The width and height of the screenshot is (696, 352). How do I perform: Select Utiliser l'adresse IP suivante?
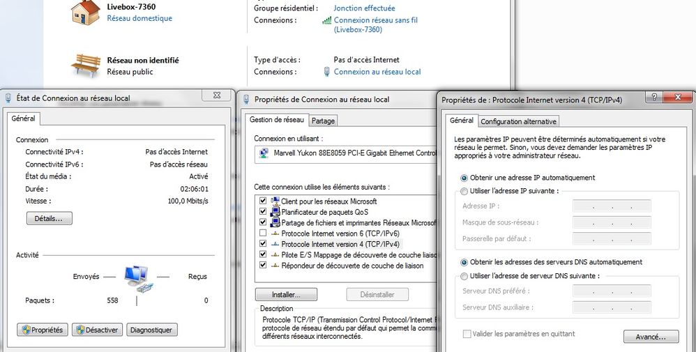pyautogui.click(x=464, y=191)
